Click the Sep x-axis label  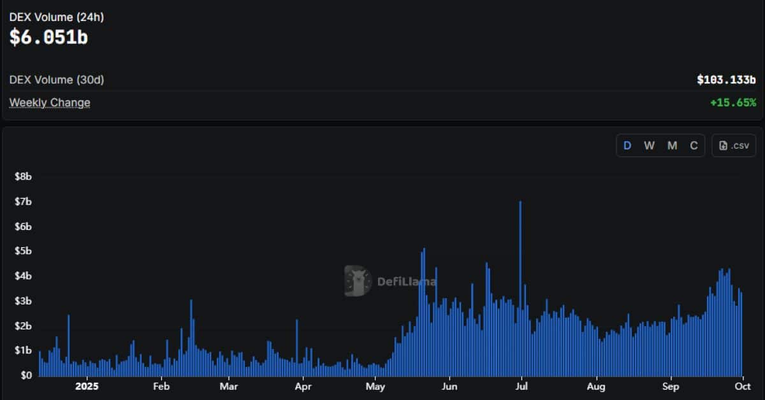(671, 386)
